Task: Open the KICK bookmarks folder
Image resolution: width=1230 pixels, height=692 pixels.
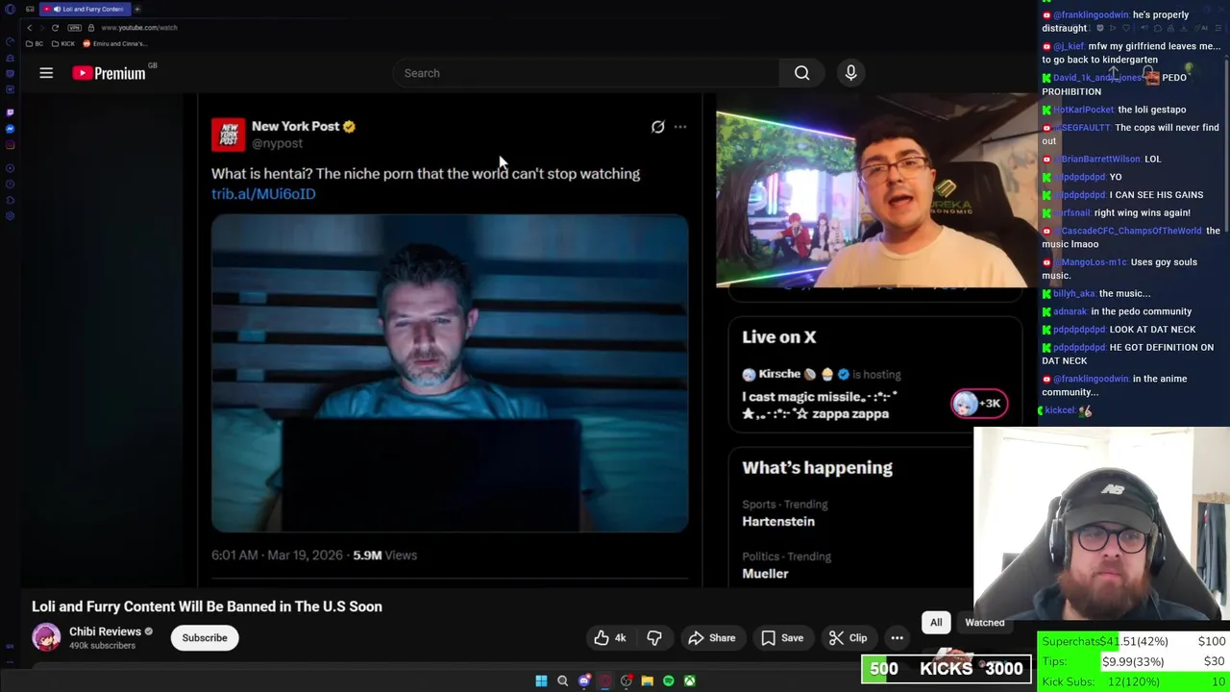Action: (x=63, y=43)
